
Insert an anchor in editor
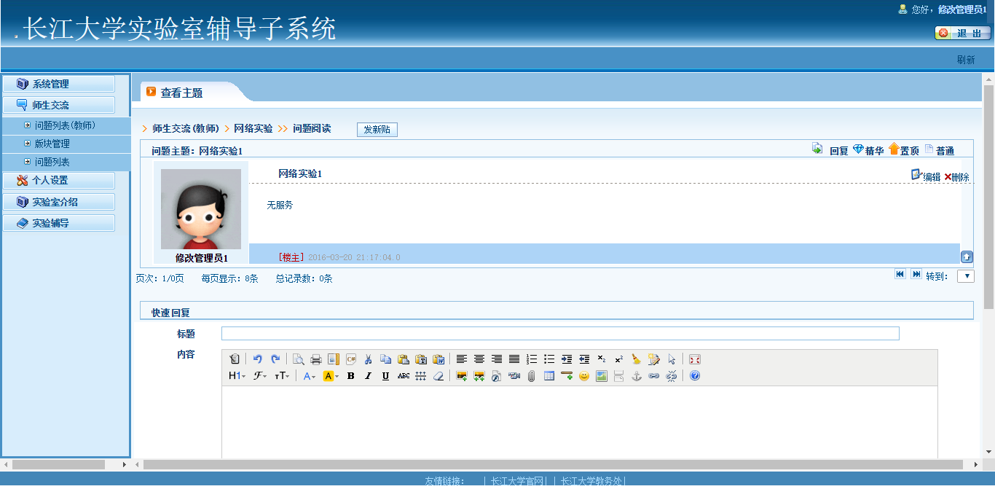(x=636, y=376)
